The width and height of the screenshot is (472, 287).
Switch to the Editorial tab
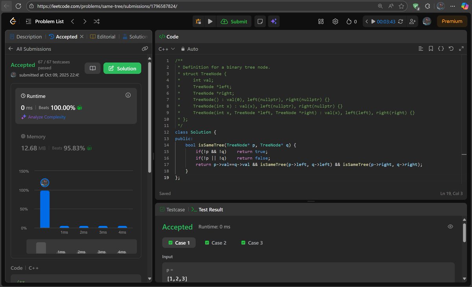(103, 37)
